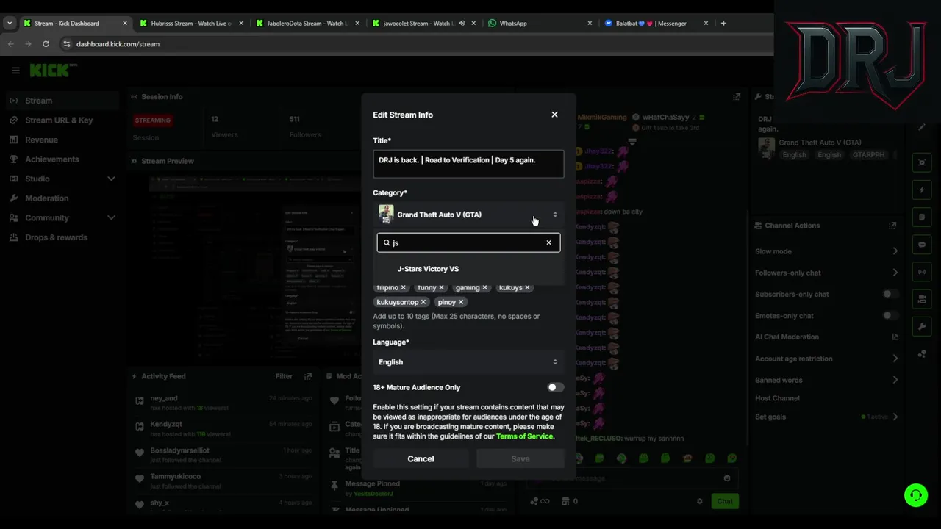Expand Slow mode options
This screenshot has height=529, width=941.
click(x=895, y=251)
